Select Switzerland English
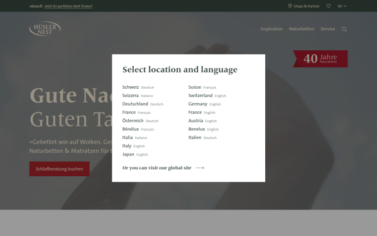The height and width of the screenshot is (236, 377). 207,96
